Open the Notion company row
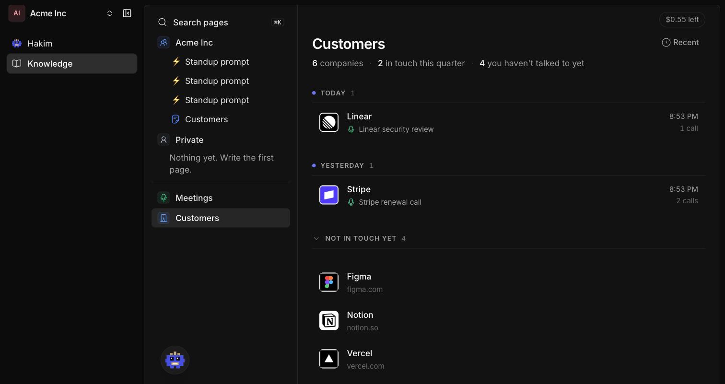 tap(508, 321)
